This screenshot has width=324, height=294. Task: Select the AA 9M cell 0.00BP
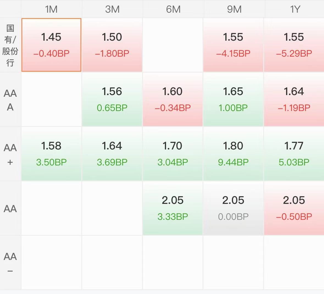click(233, 208)
